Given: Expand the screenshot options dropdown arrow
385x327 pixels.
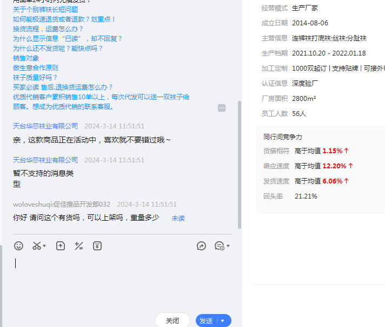Looking at the screenshot, I should coord(44,246).
